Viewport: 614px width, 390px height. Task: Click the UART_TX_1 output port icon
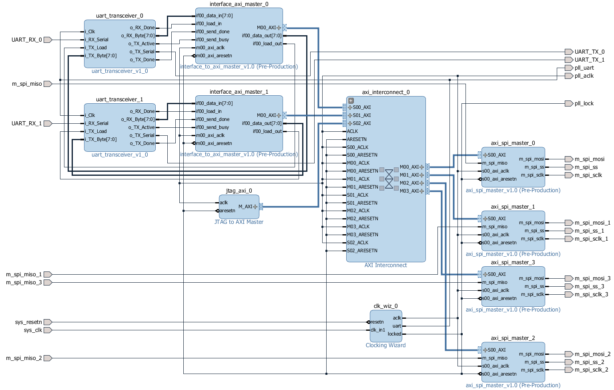[x=569, y=60]
